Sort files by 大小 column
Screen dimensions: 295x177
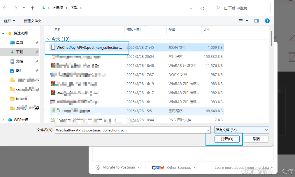point(207,29)
